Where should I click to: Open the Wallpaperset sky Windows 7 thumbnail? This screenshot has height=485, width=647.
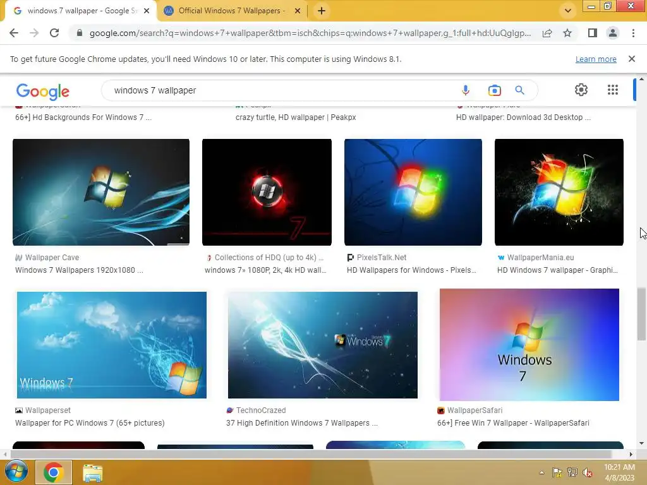click(x=111, y=345)
